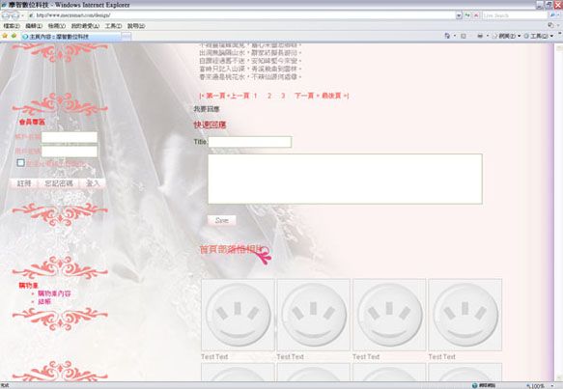Expand the address bar history dropdown
Image resolution: width=563 pixels, height=389 pixels.
click(x=459, y=15)
